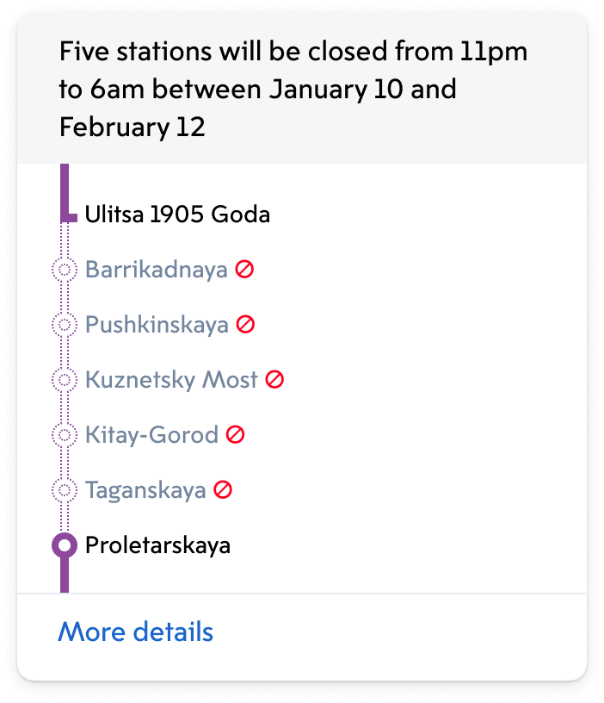The image size is (604, 703).
Task: Click the no-entry icon after Kuznetsky Most
Action: click(x=274, y=380)
